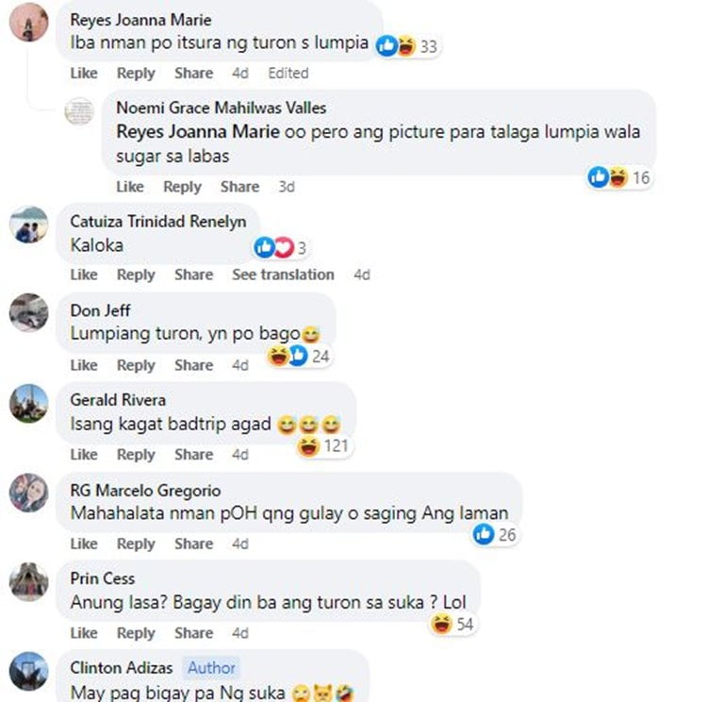This screenshot has height=702, width=707.
Task: Open Reyes Joanna Marie's profile picture
Action: click(x=29, y=22)
